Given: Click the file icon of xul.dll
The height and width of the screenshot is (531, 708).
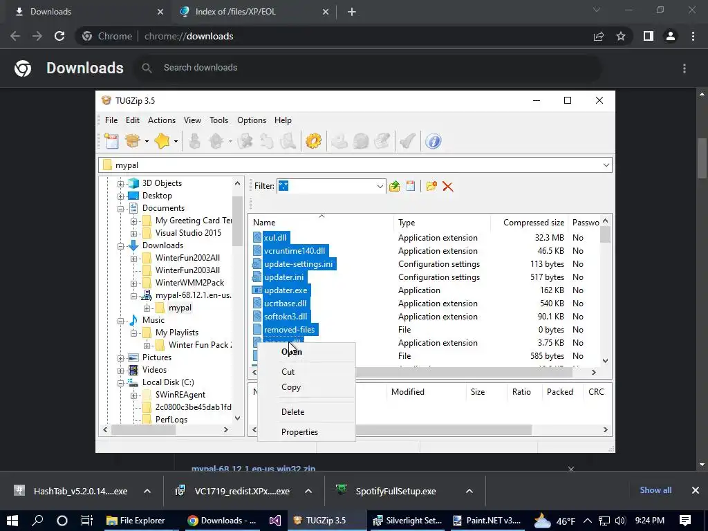Looking at the screenshot, I should click(257, 238).
